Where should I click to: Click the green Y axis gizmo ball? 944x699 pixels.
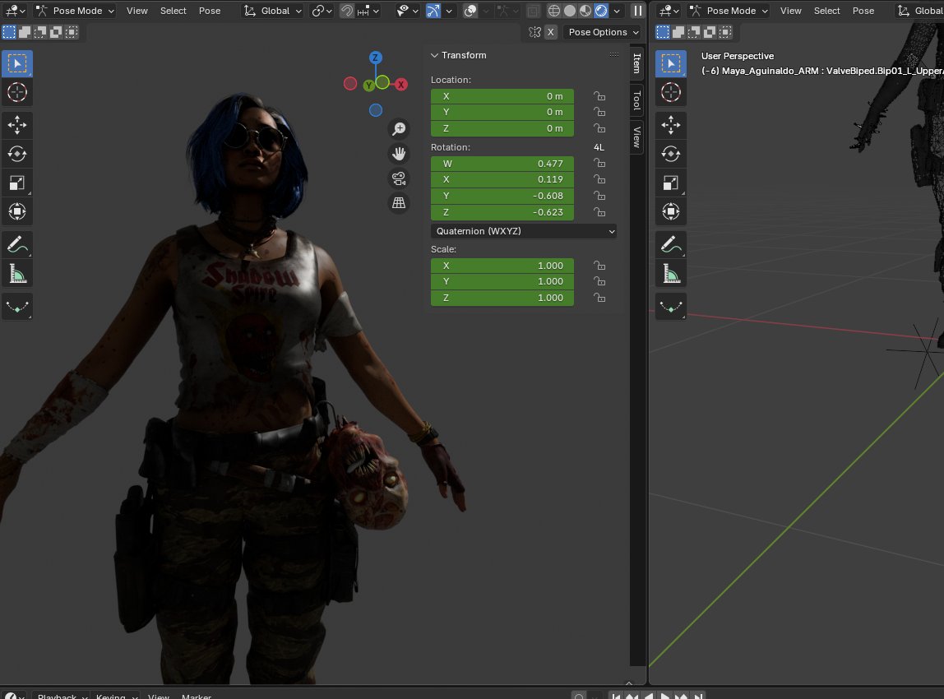[368, 86]
